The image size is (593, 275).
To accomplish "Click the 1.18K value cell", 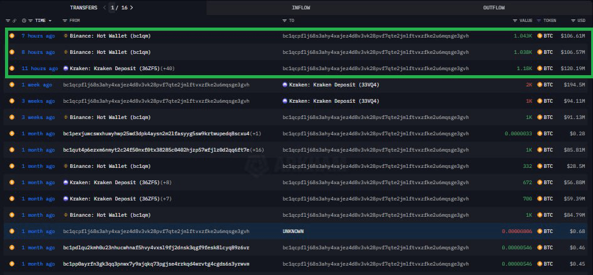I will pyautogui.click(x=525, y=68).
